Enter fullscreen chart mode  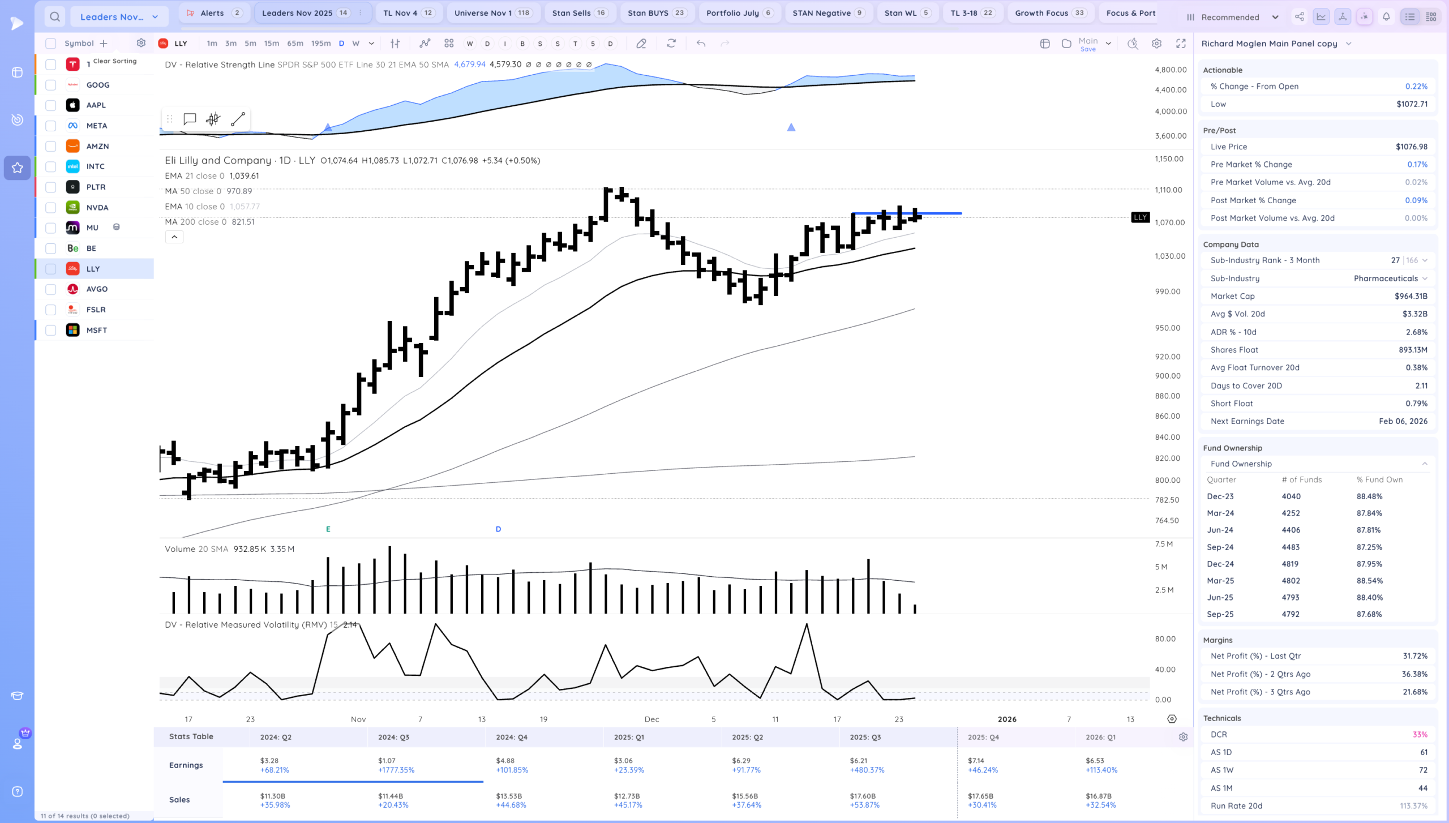tap(1181, 44)
